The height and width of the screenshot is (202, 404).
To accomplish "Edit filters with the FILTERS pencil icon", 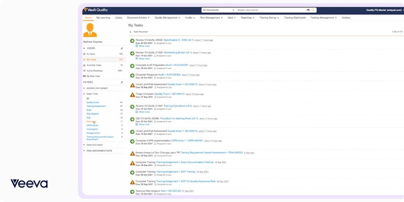I will coord(122,82).
